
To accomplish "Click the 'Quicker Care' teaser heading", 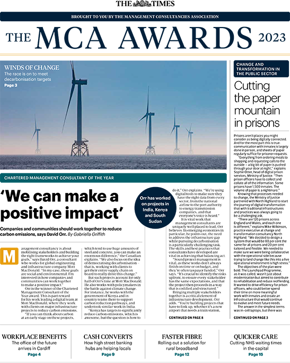I will pyautogui.click(x=256, y=337).
